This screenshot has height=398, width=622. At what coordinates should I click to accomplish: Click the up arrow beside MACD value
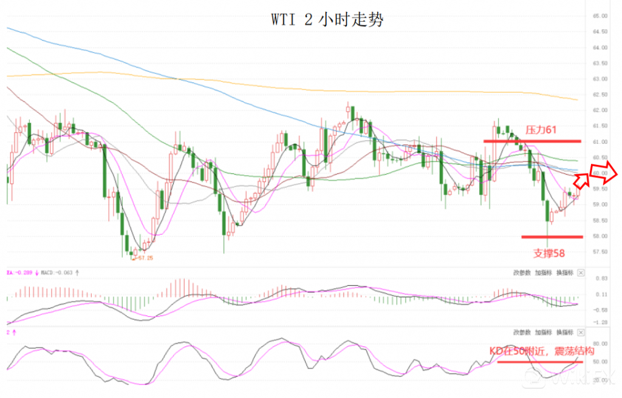77,273
